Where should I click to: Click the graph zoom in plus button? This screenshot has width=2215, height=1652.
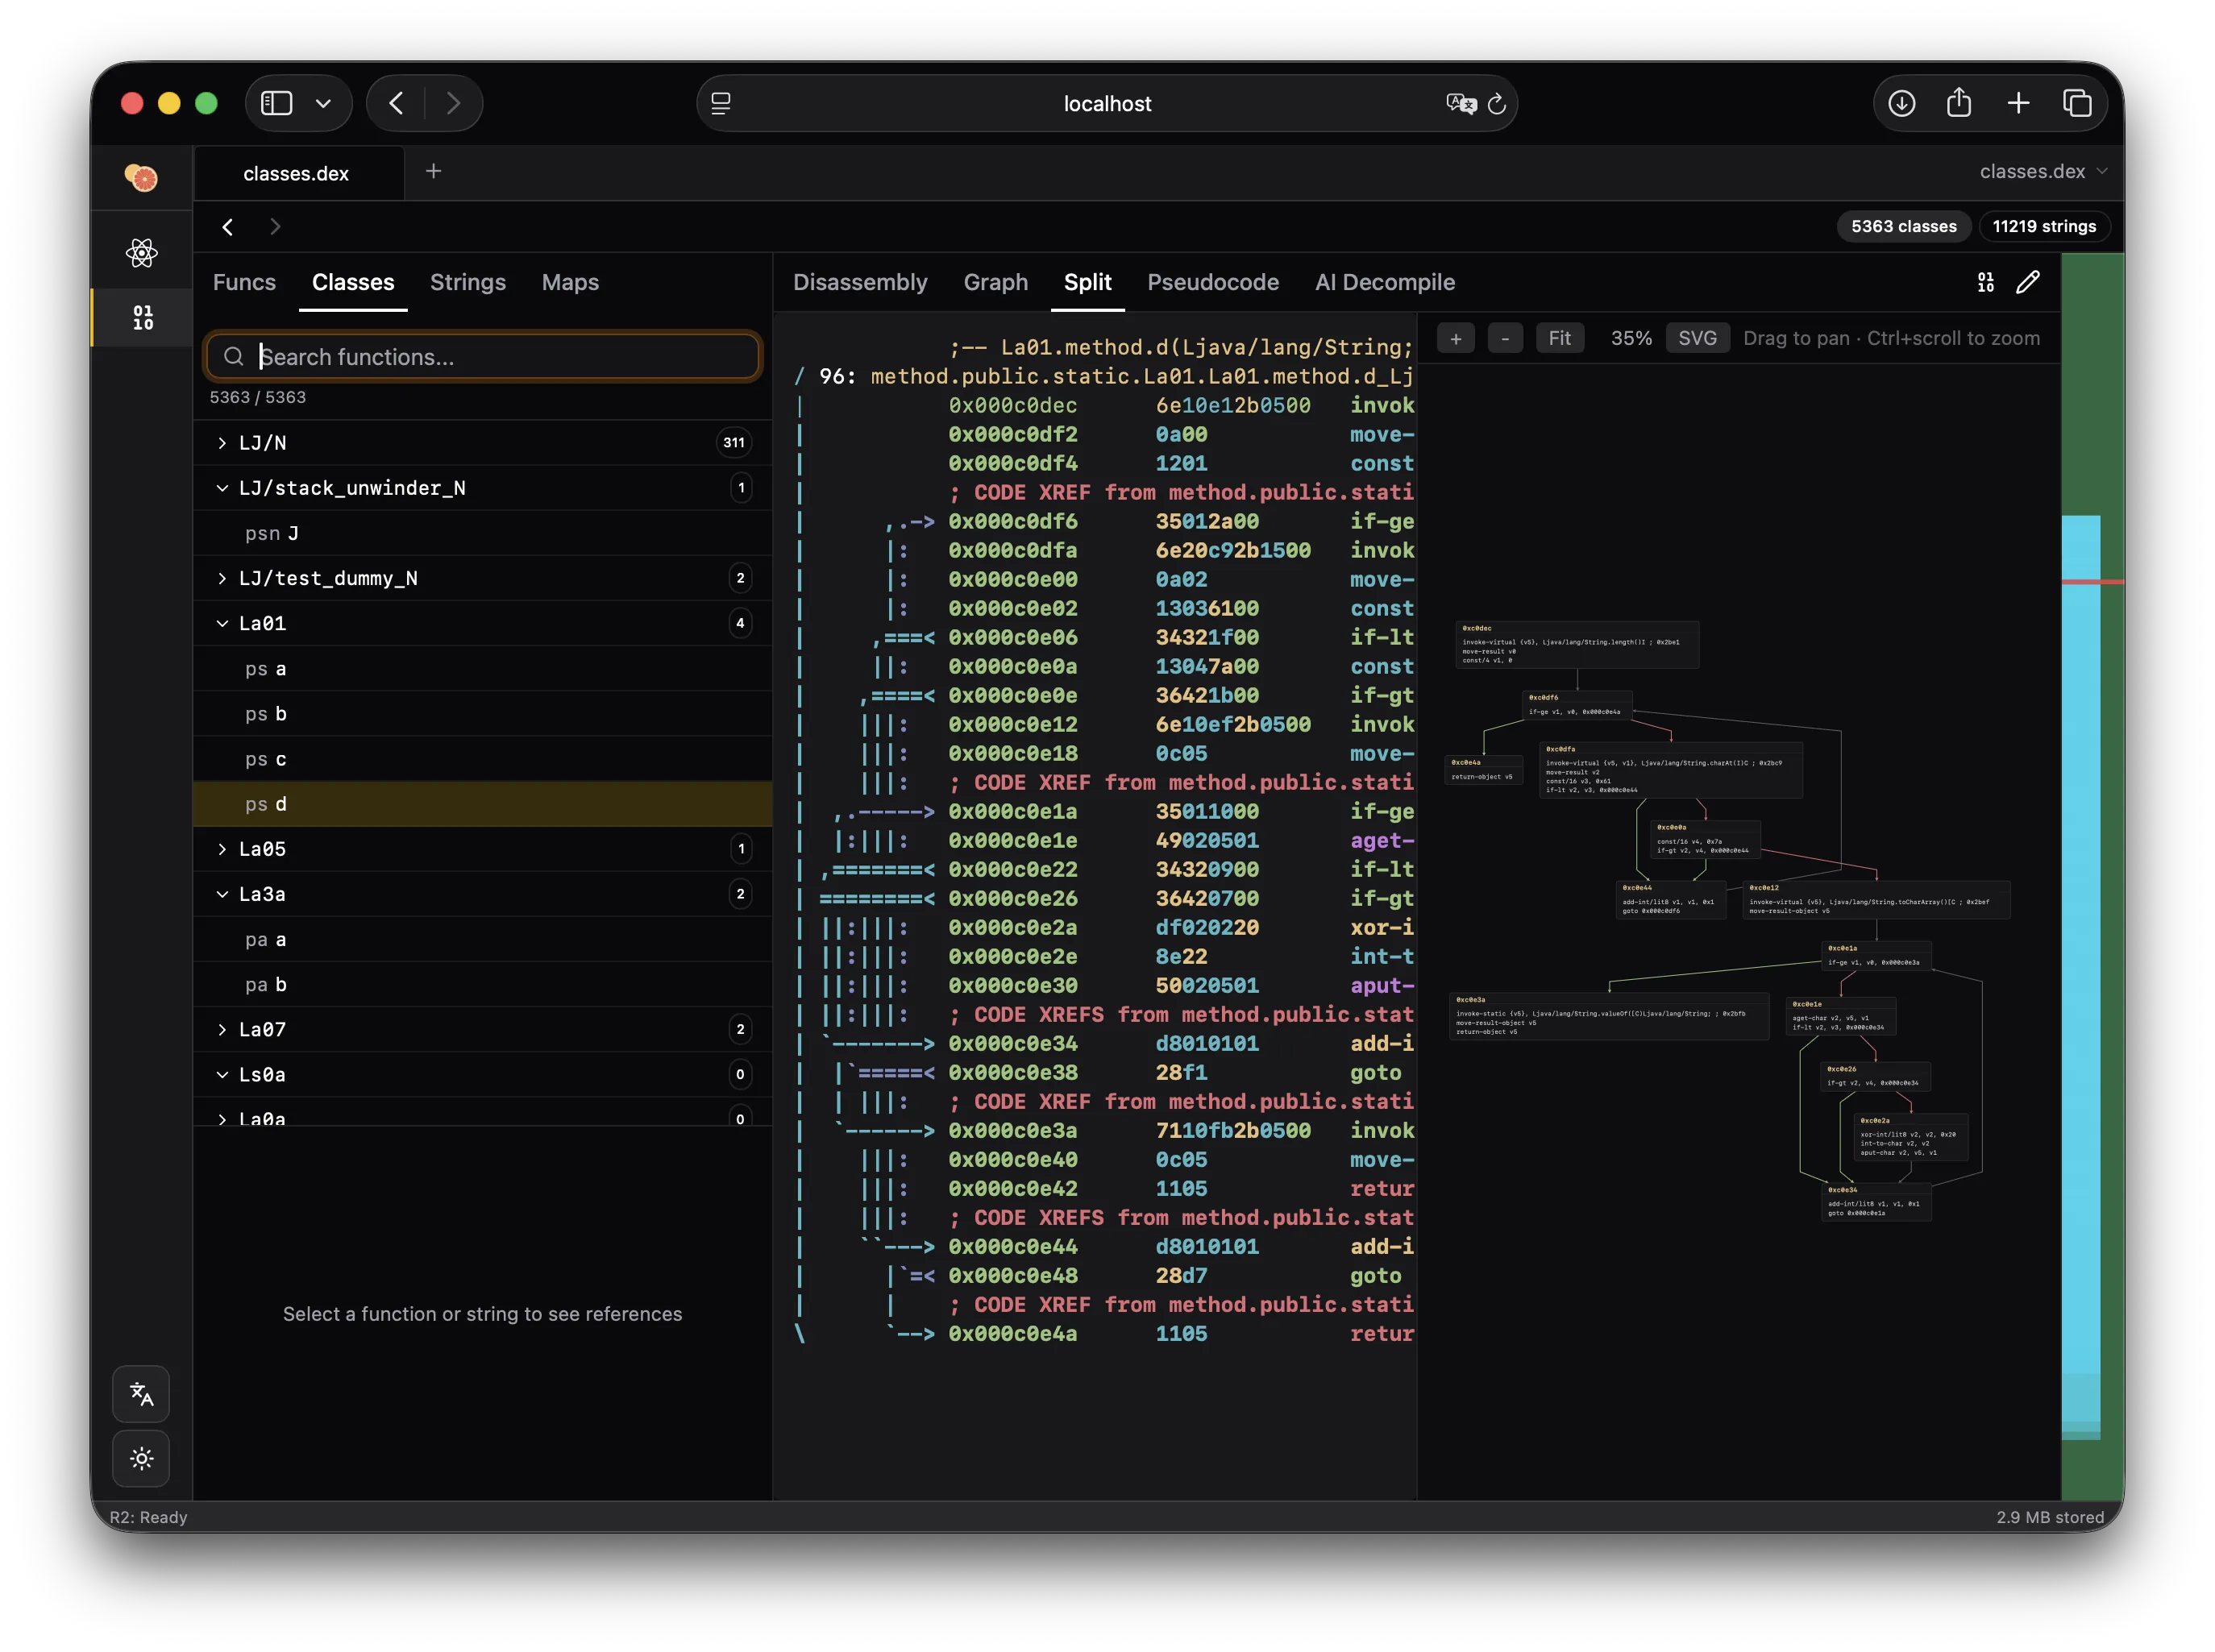coord(1455,338)
